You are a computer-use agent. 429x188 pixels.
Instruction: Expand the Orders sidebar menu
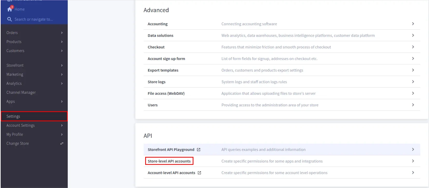coord(34,33)
